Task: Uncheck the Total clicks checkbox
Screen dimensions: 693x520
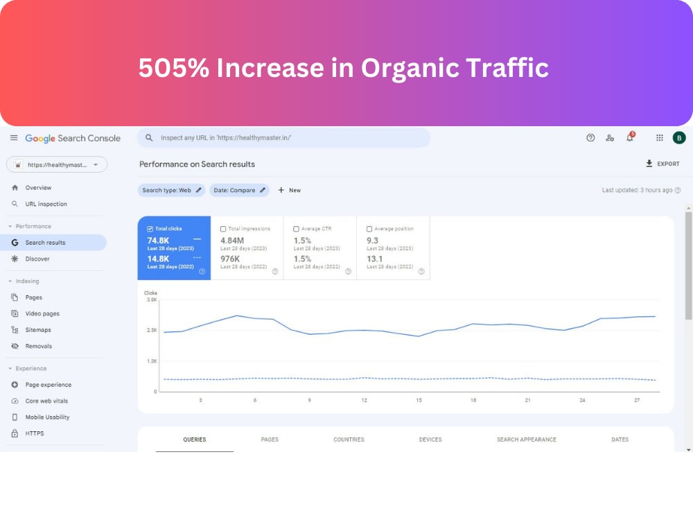Action: pyautogui.click(x=150, y=229)
